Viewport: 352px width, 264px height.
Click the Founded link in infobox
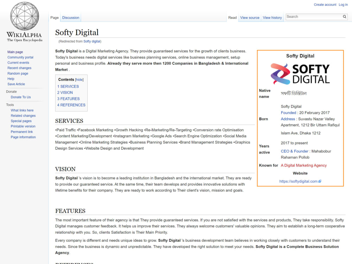[x=289, y=113]
